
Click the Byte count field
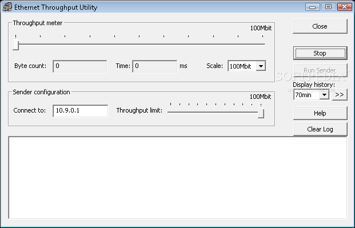79,66
